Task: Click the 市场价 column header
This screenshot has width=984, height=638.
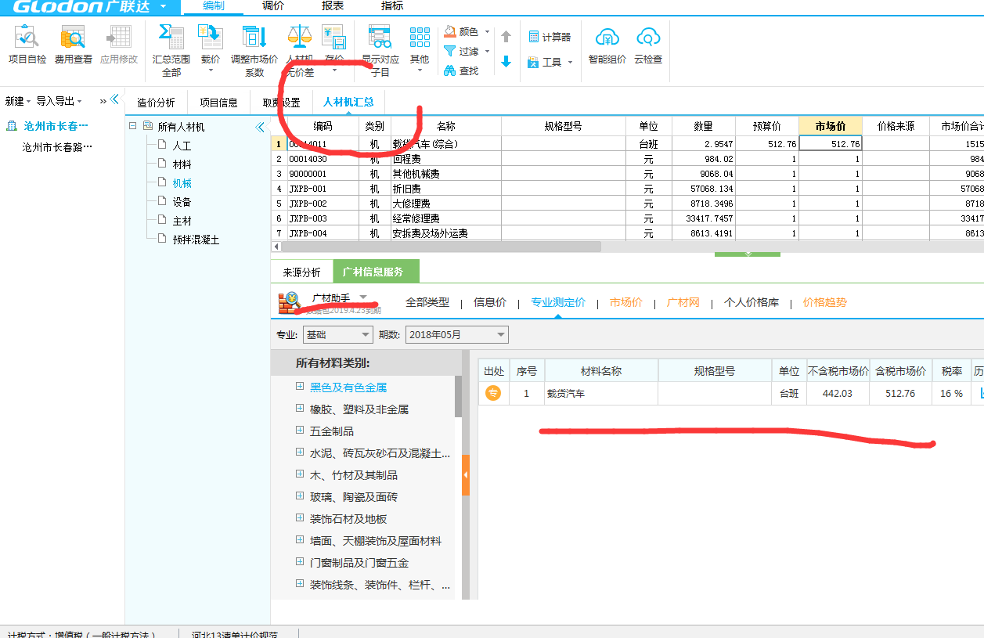Action: [831, 126]
